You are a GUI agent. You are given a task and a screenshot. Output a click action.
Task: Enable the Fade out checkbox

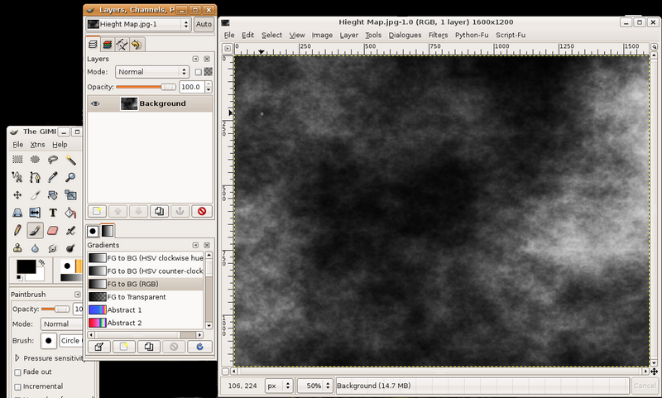(17, 372)
